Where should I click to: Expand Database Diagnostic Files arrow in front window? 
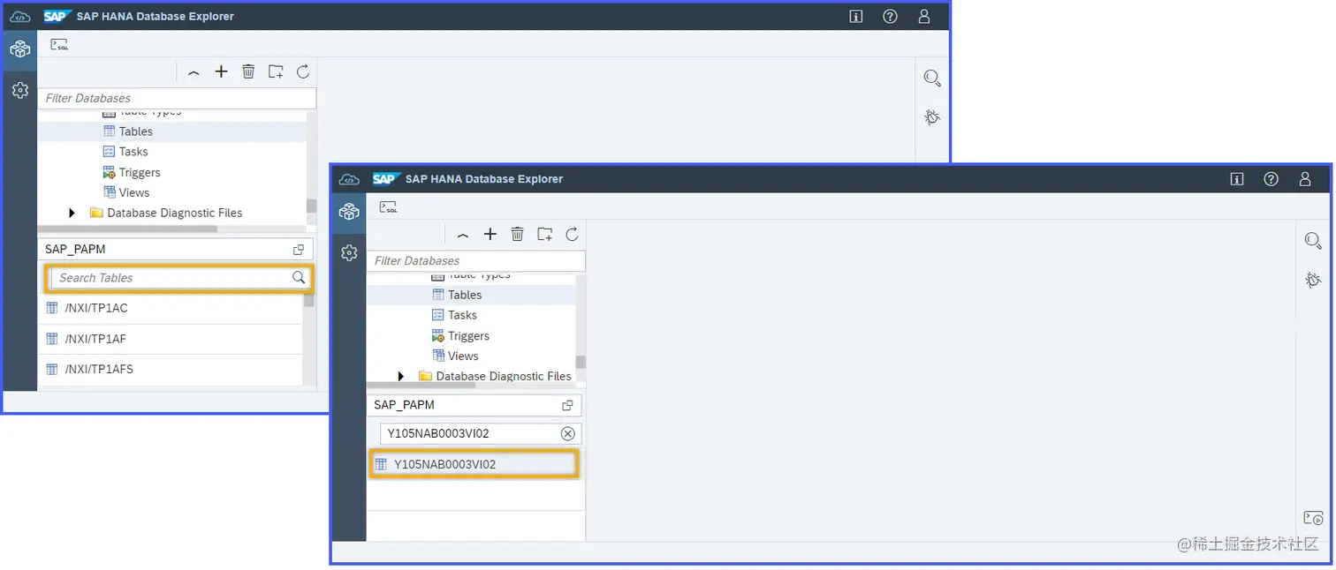pos(400,376)
